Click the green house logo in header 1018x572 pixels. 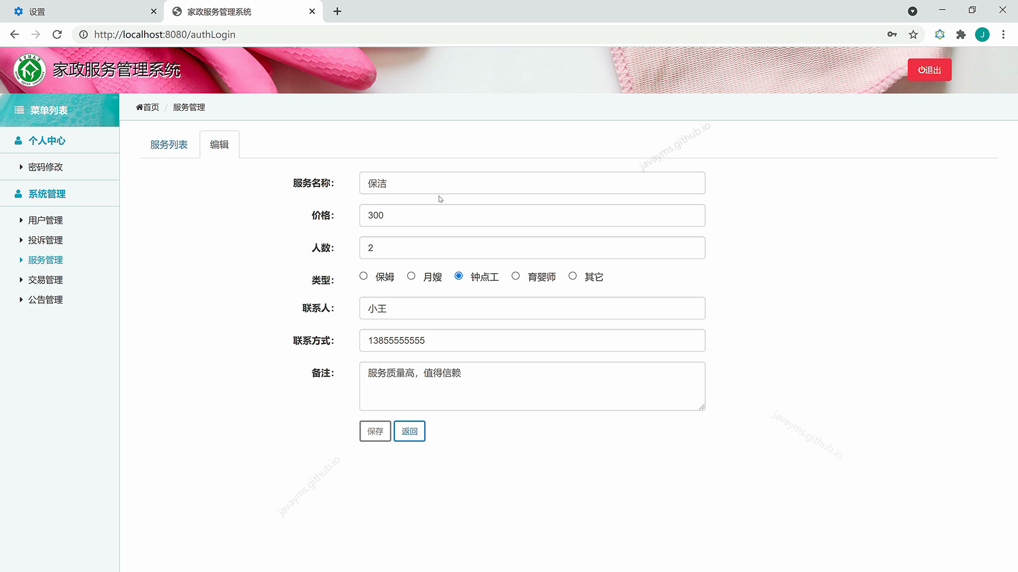pos(30,70)
